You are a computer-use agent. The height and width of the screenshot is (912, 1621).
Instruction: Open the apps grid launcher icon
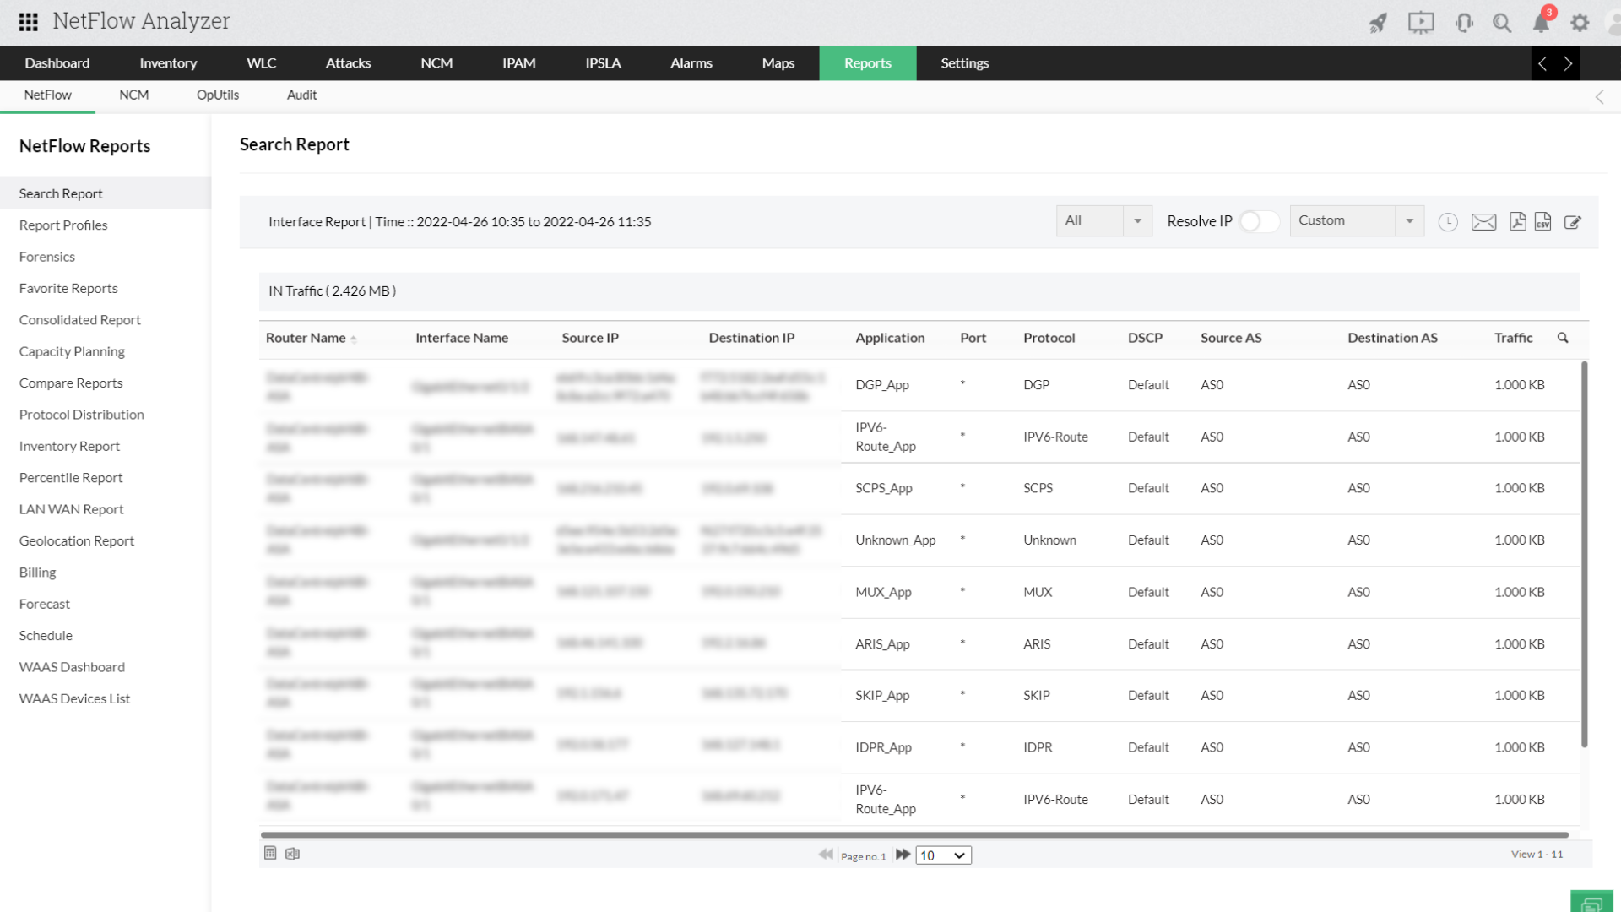tap(28, 22)
